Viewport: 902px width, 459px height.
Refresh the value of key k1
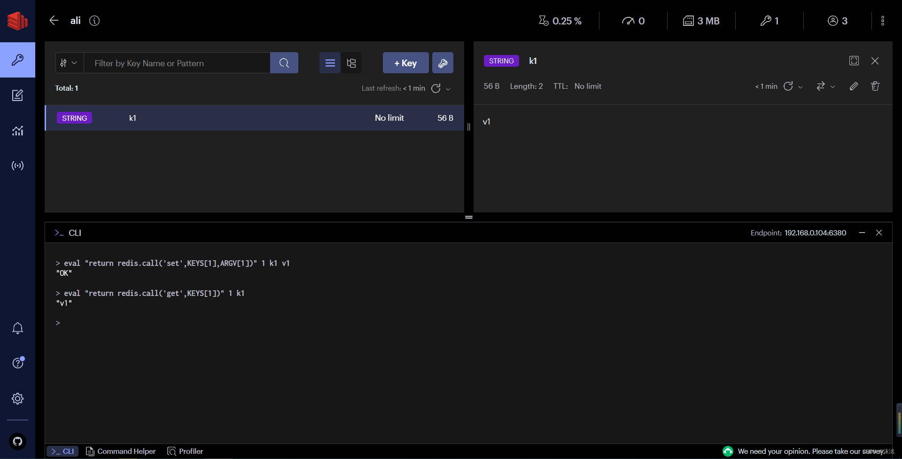[x=788, y=86]
